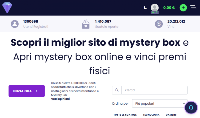
Task: Switch to the TECNOLOGIA category tab
Action: coord(151,115)
